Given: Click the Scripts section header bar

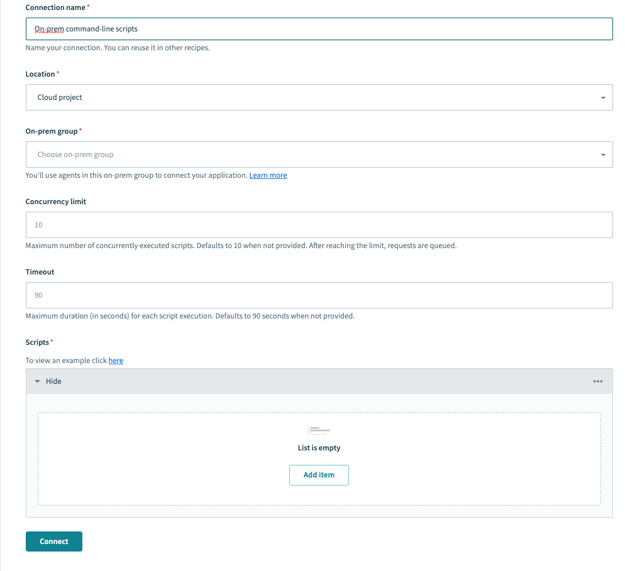Looking at the screenshot, I should click(314, 381).
